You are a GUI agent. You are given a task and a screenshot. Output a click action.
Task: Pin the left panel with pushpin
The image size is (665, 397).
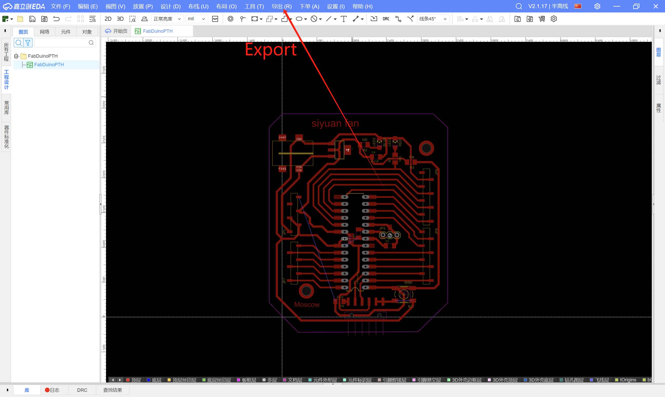tap(5, 31)
